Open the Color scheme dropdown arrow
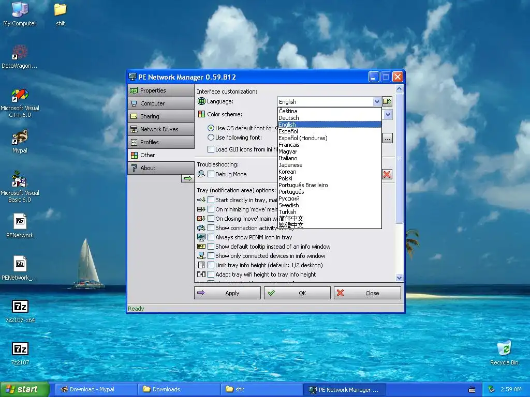Image resolution: width=530 pixels, height=397 pixels. 388,114
